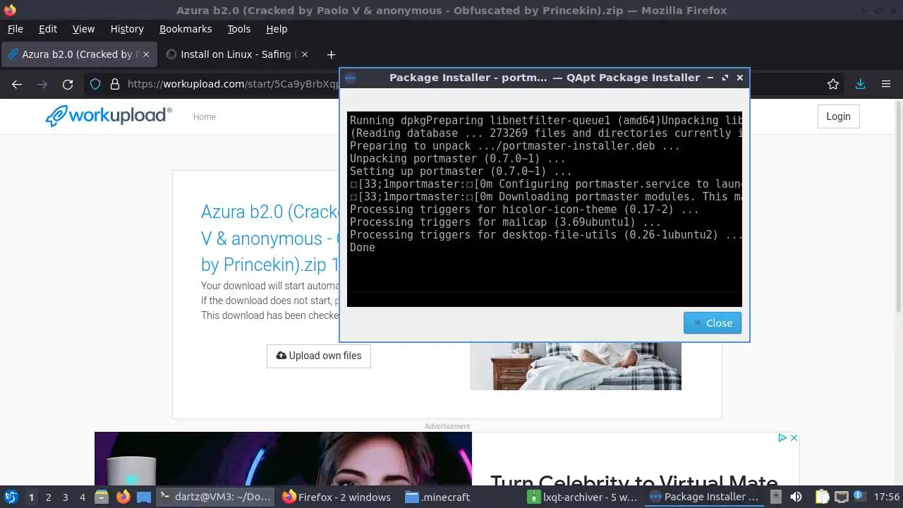Screen dimensions: 903x508
Task: Open .minecraft folder taskbar entry
Action: [x=460, y=497]
